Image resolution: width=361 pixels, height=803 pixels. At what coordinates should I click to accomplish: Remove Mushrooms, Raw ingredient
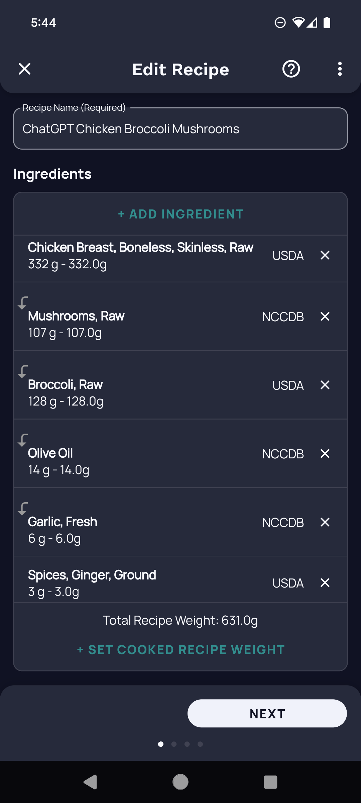tap(325, 317)
